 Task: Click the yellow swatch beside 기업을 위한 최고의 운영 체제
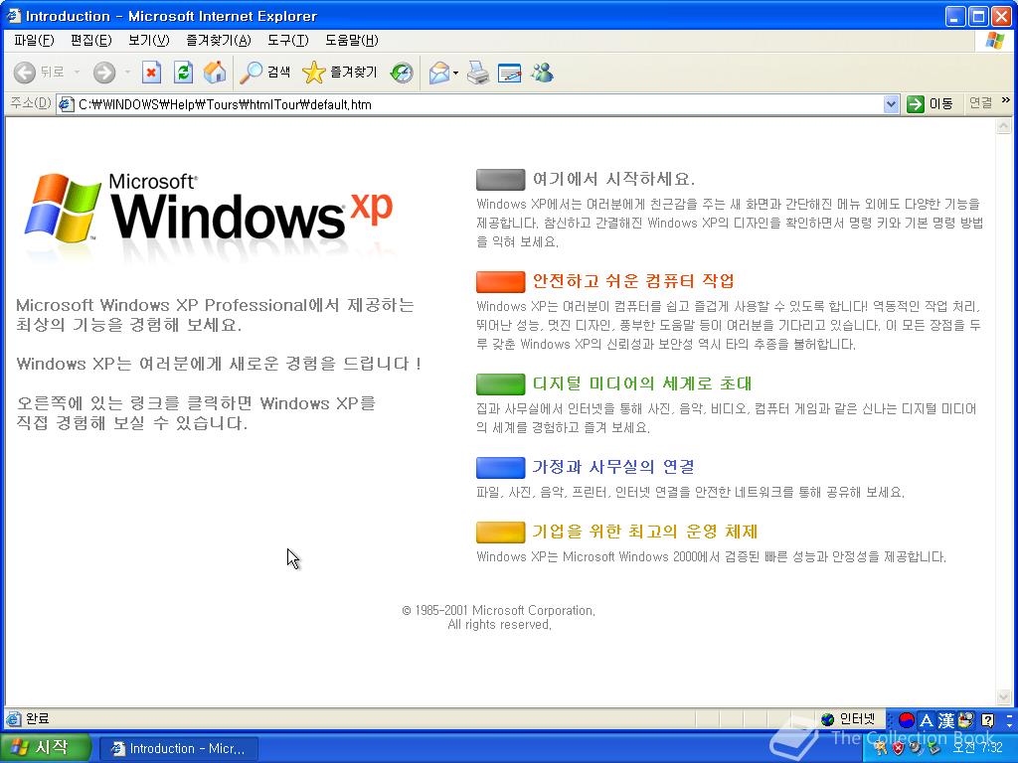coord(501,533)
